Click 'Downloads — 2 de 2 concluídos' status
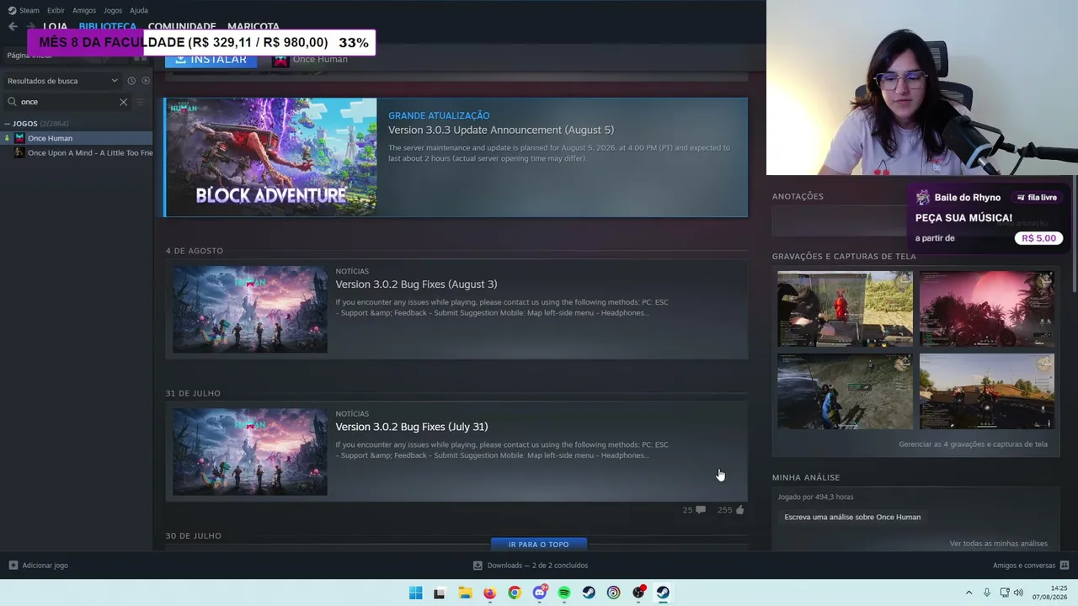This screenshot has height=606, width=1078. coord(537,566)
